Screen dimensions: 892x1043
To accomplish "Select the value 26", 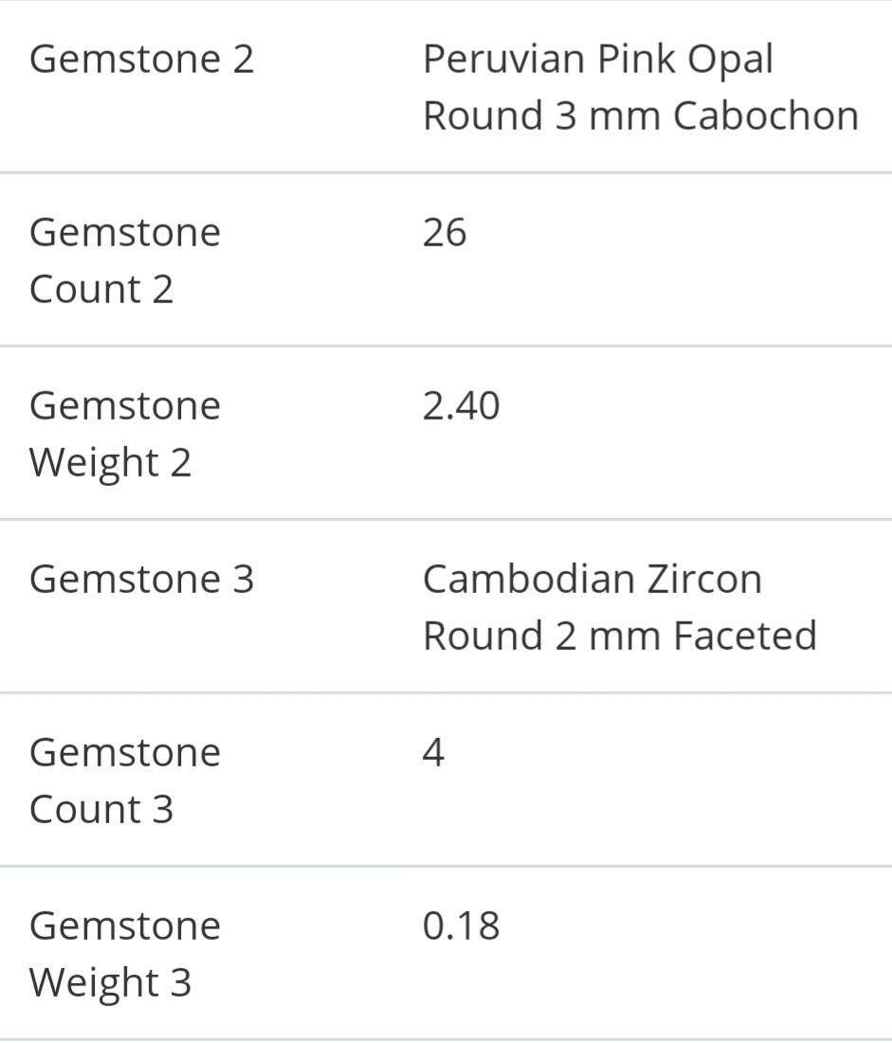I will pos(445,233).
